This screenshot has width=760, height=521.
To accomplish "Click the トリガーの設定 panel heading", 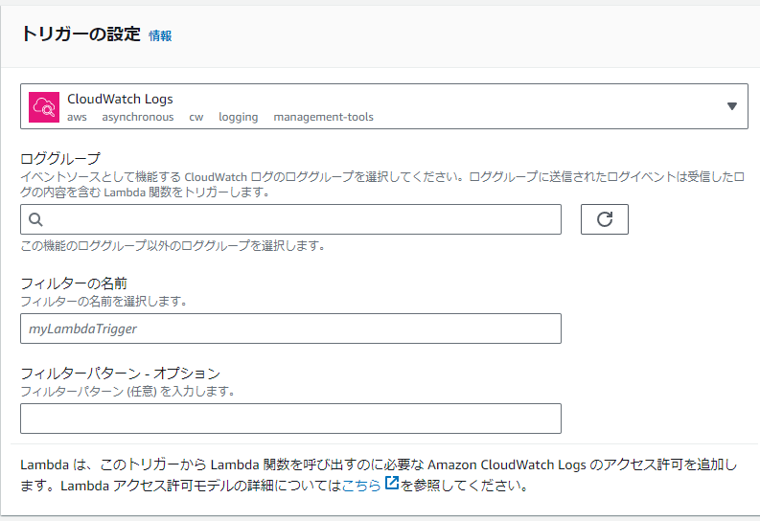I will 81,34.
